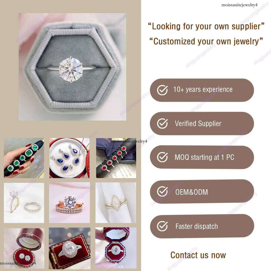
Task: Click the moissanitejewelry4 watermark at top right
Action: 239,5
